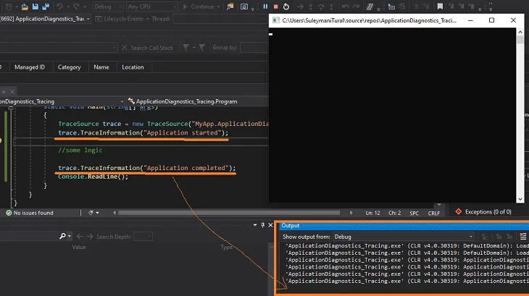Click the search magnifier in Locals panel
Screen dimensions: 529x296
pos(62,236)
